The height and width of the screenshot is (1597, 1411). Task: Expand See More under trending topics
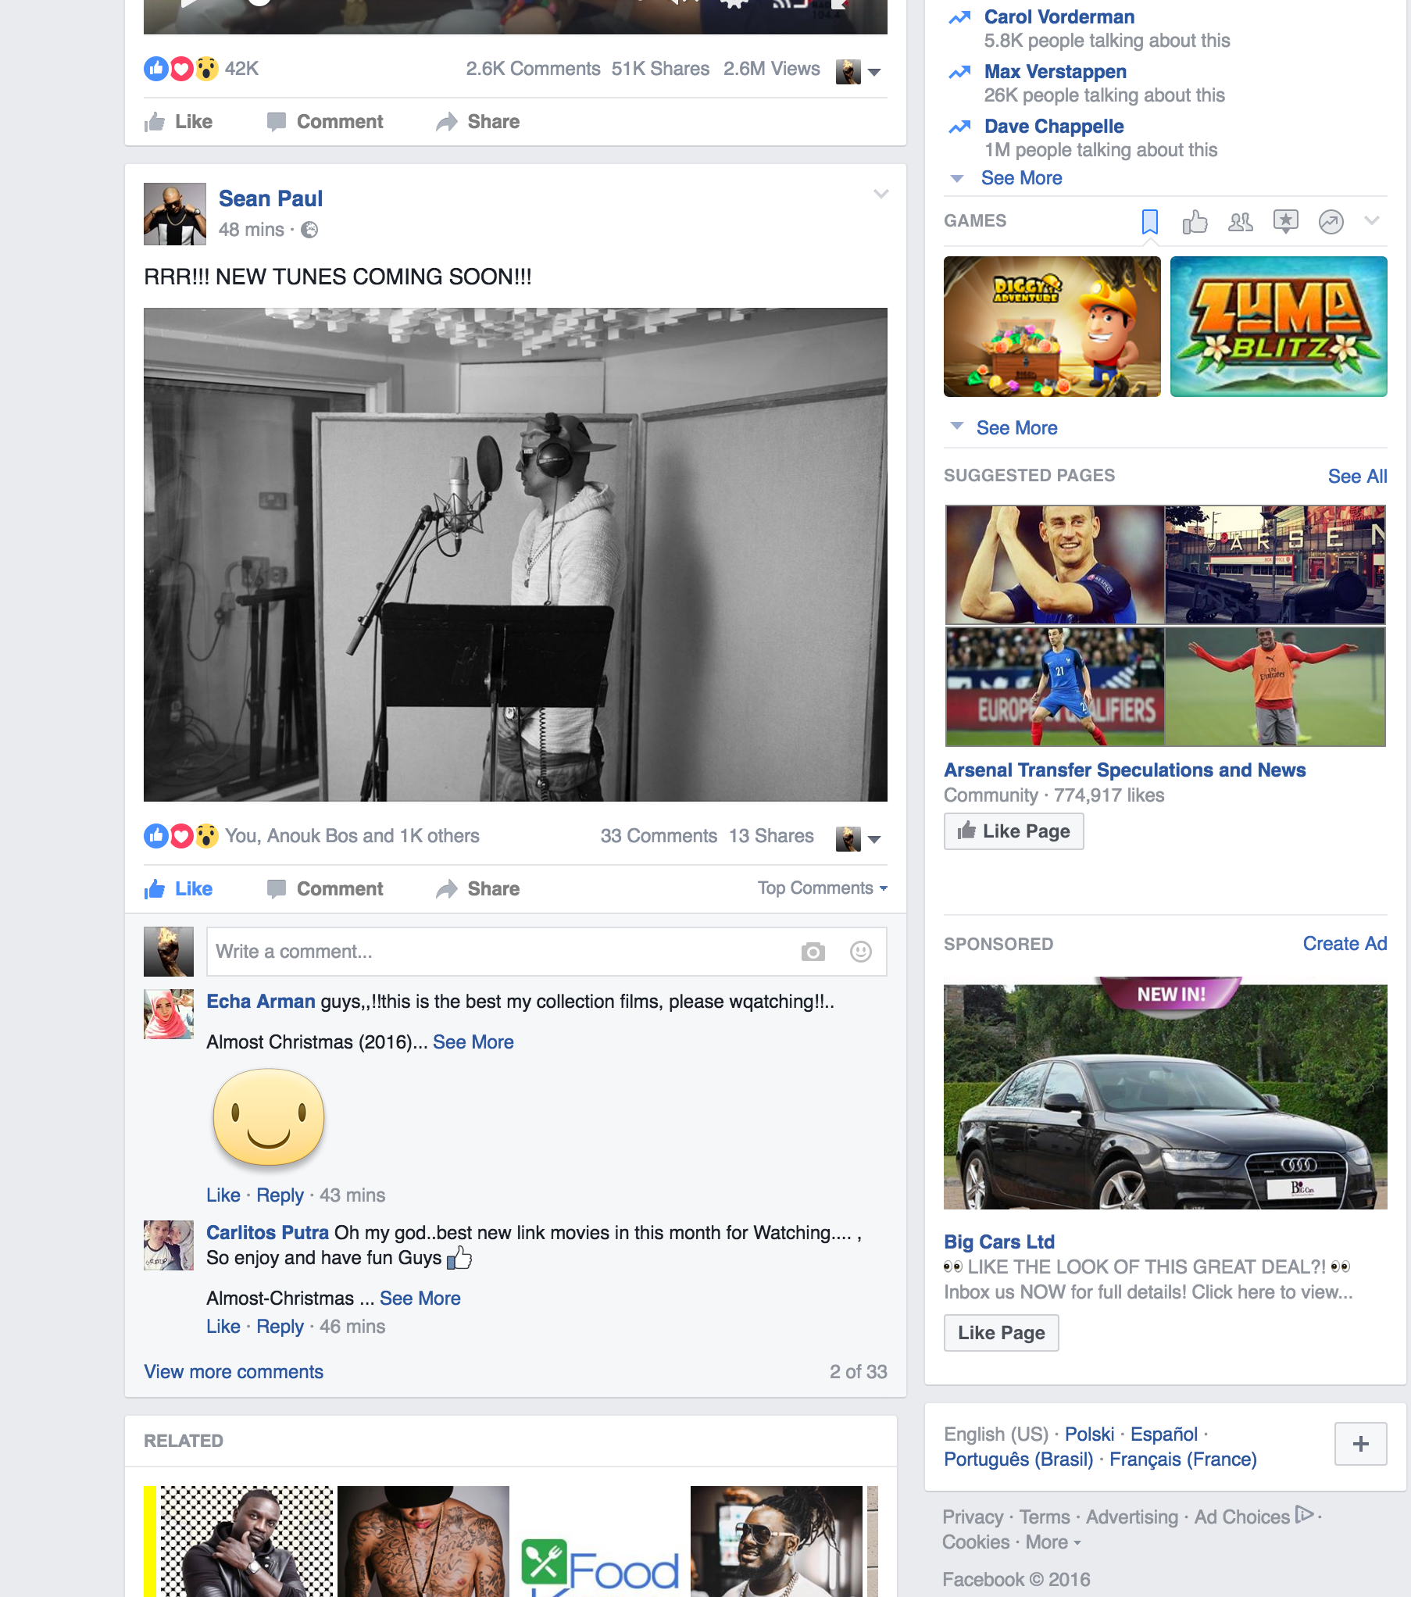point(1020,178)
